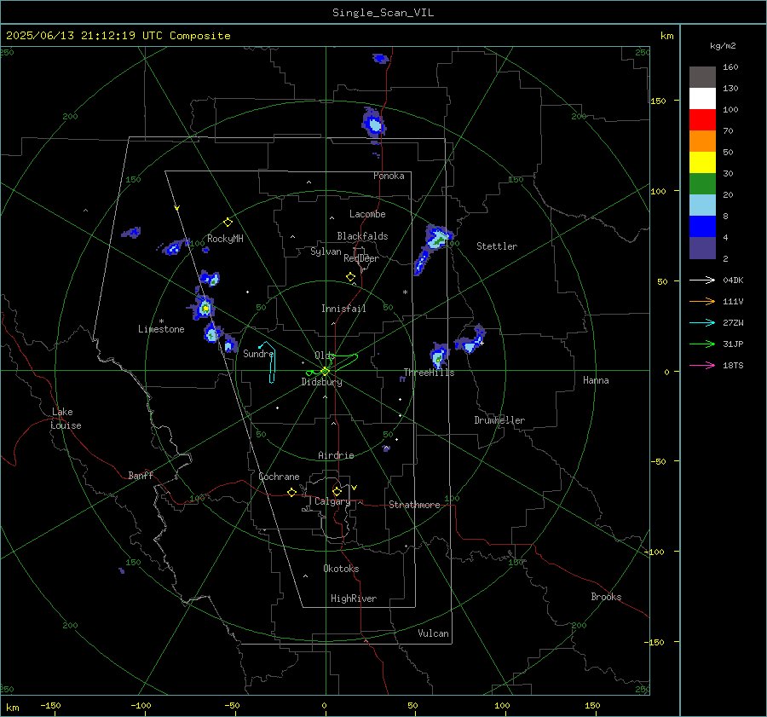Screen dimensions: 767x717
Task: Click the Calgary city label
Action: 332,501
